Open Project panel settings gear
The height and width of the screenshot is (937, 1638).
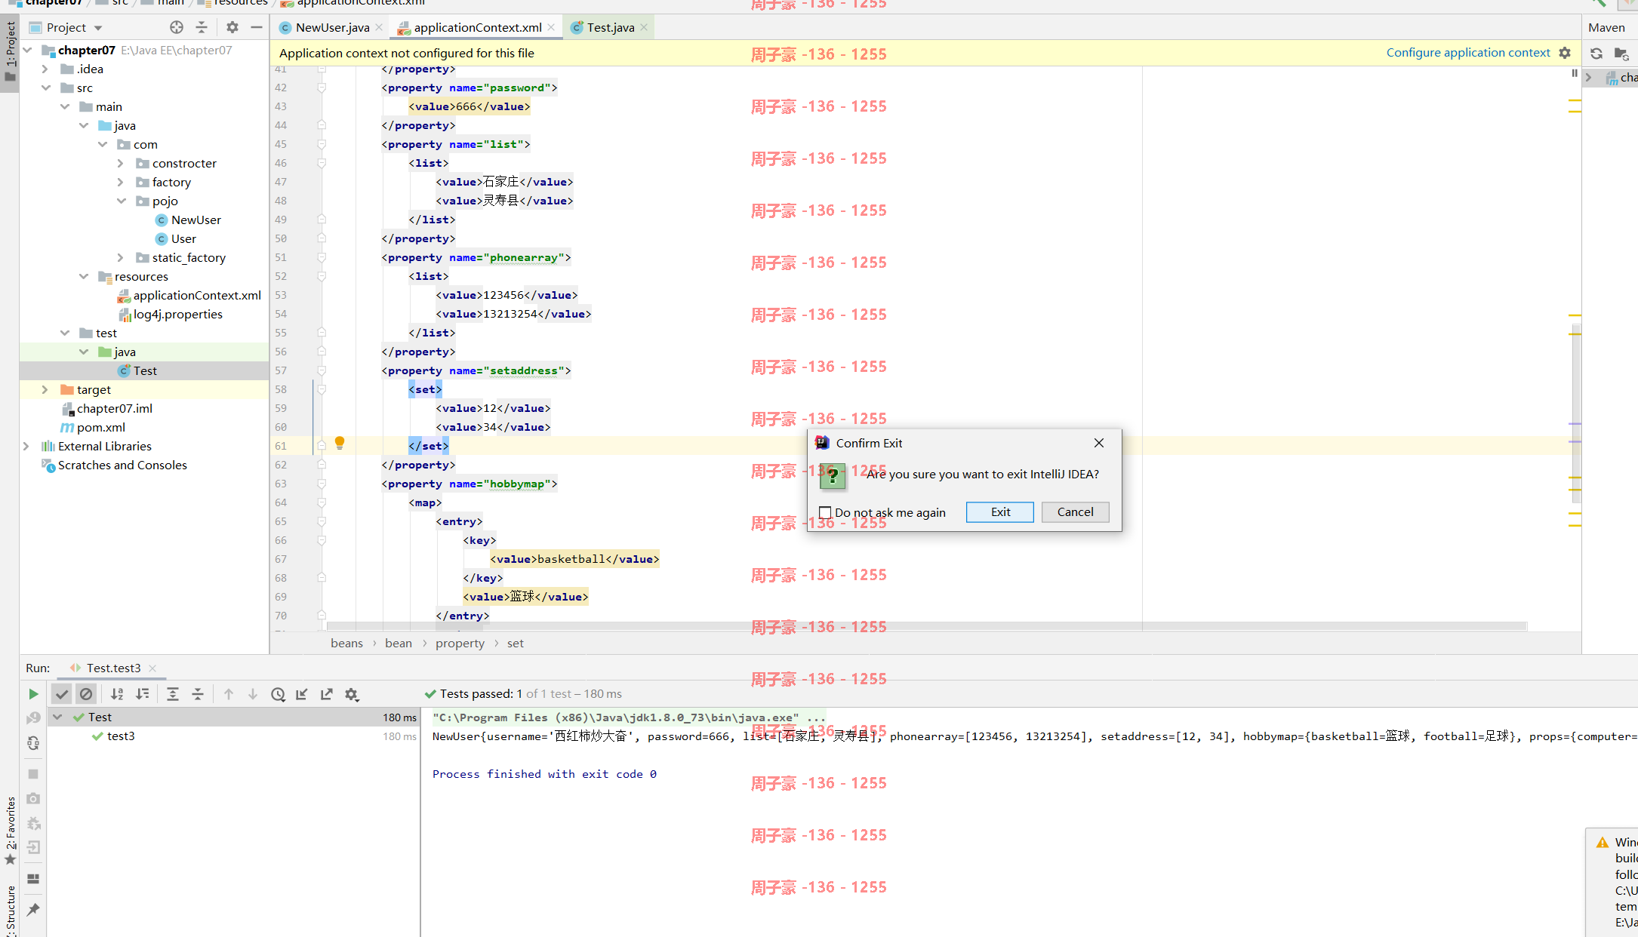(232, 27)
